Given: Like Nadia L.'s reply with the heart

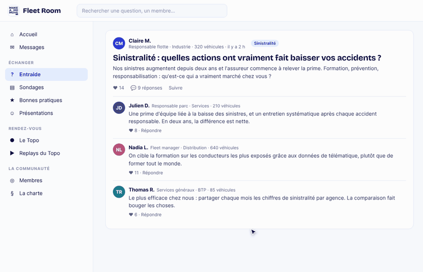Looking at the screenshot, I should pyautogui.click(x=131, y=173).
